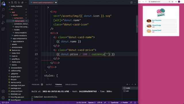Collapse the admin folder
Screen dimensions: 184x104
coord(18,15)
